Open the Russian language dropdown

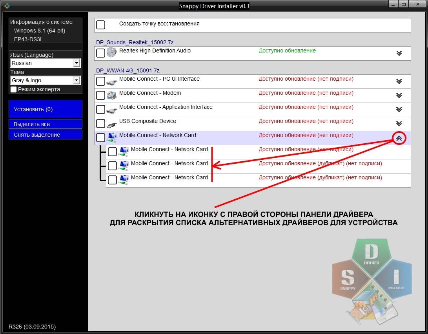point(46,63)
